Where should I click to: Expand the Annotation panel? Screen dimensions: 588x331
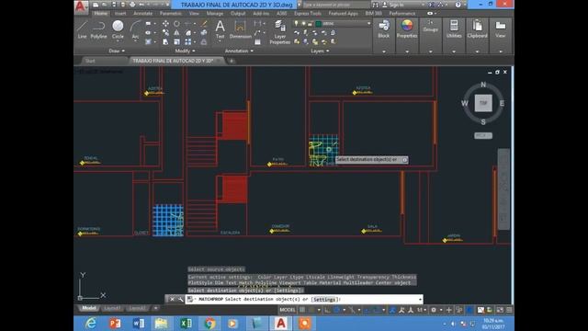[239, 51]
